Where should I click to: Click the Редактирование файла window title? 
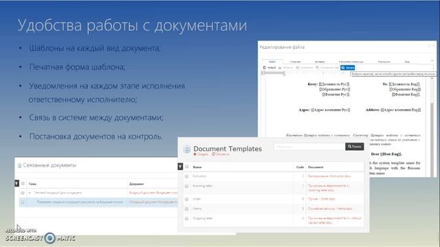[x=282, y=47]
